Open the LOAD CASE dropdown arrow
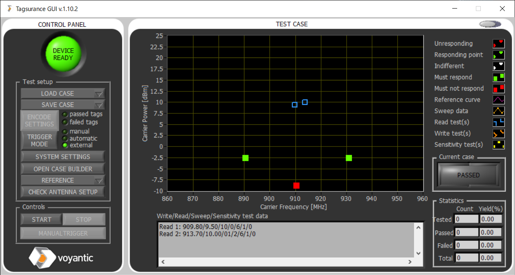The image size is (515, 275). (99, 94)
